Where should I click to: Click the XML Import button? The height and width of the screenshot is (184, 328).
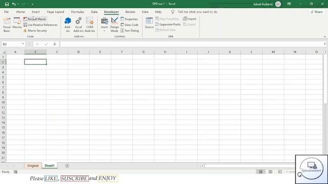click(190, 19)
